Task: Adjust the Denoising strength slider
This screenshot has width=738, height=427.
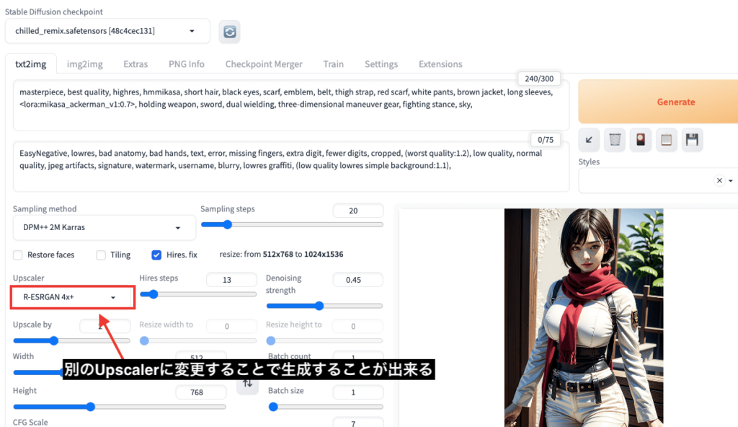Action: [x=324, y=306]
